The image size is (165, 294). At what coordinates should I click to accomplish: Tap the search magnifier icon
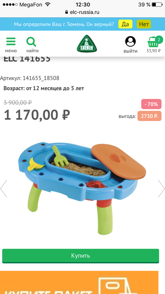31,42
